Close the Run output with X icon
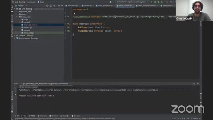This screenshot has height=120, width=213. [15, 94]
